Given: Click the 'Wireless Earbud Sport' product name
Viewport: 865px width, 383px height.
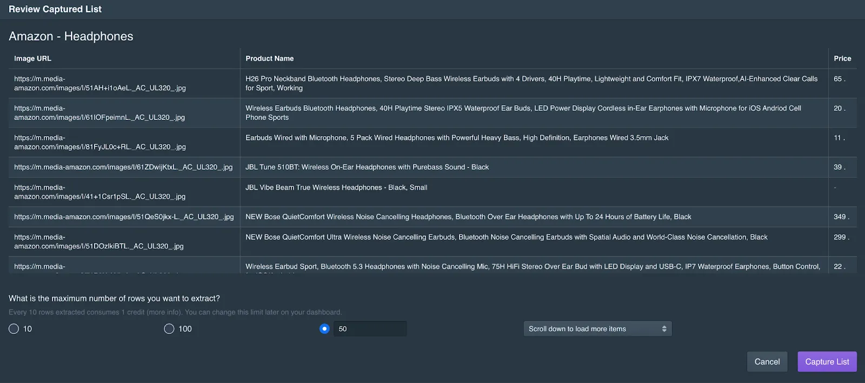Looking at the screenshot, I should click(x=533, y=266).
